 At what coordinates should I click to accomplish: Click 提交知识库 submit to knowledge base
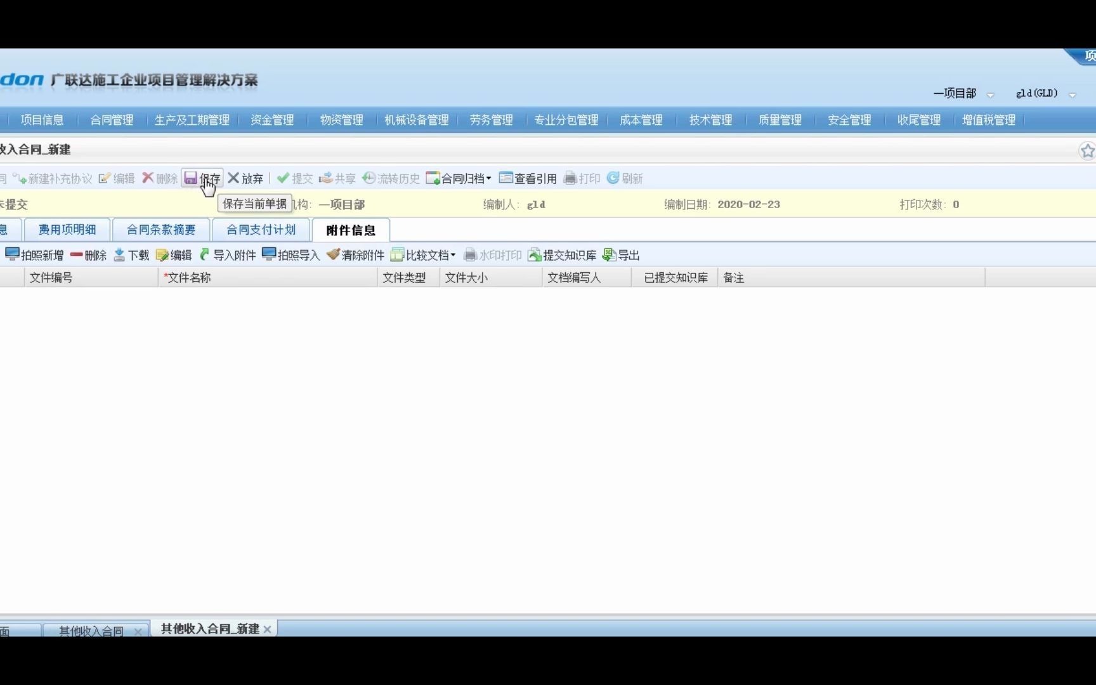(562, 255)
